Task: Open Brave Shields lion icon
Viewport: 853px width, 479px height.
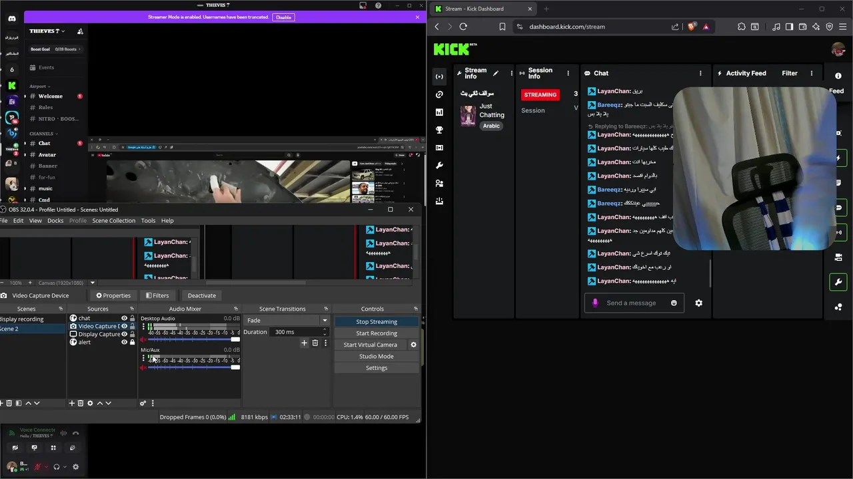Action: click(x=692, y=27)
